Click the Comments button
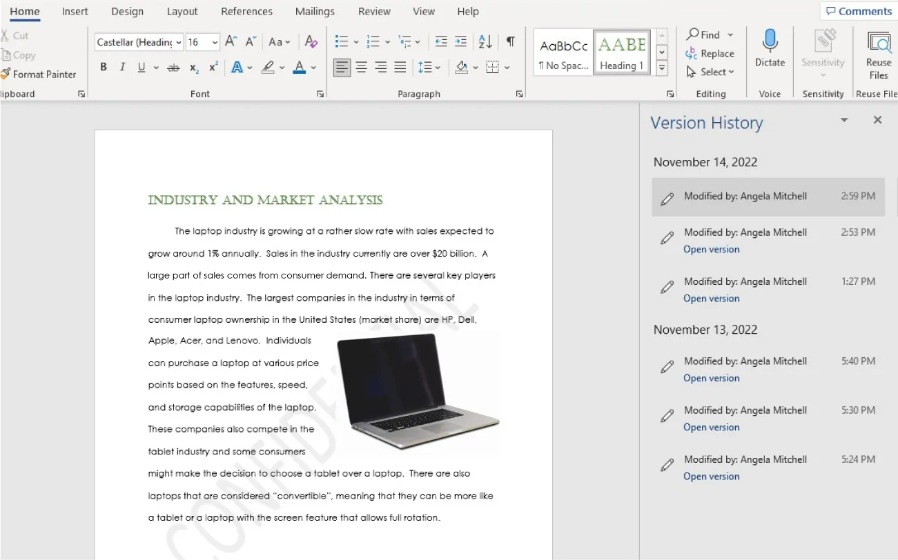 [x=858, y=11]
